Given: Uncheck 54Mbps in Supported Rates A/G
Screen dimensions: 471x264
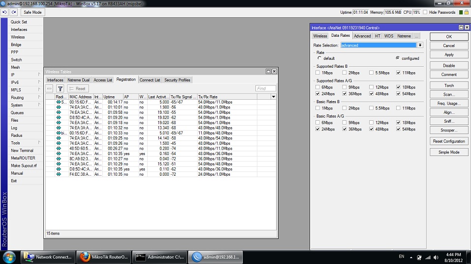Looking at the screenshot, I should tap(399, 94).
